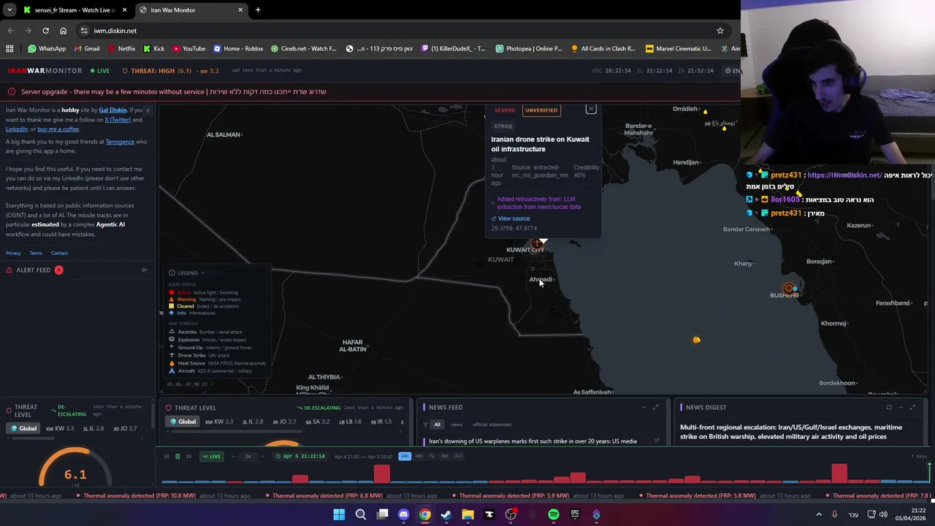
Task: Switch site language with EN globe
Action: (732, 71)
